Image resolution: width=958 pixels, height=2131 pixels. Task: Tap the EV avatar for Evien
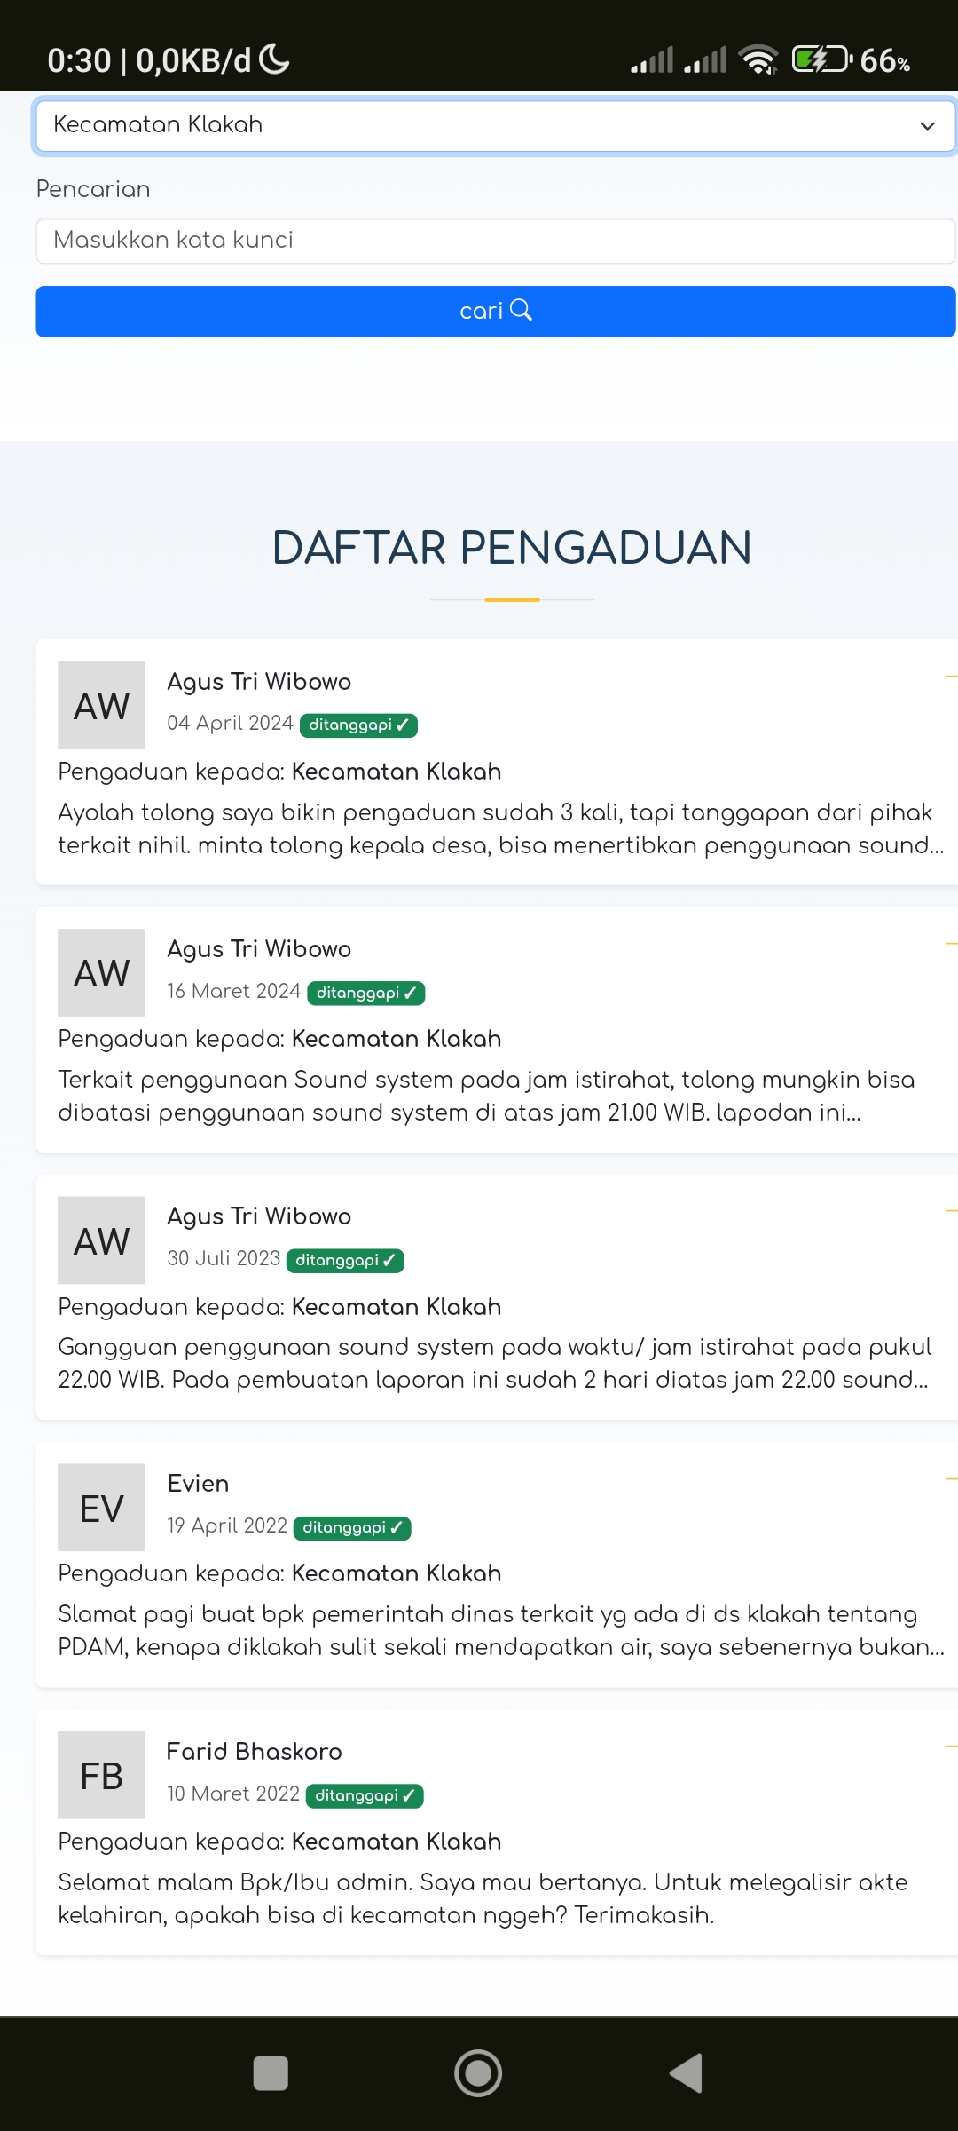click(x=101, y=1508)
